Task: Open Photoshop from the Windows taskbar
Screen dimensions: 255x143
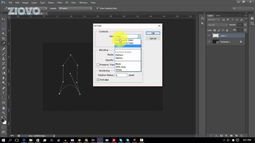Action: click(x=100, y=140)
